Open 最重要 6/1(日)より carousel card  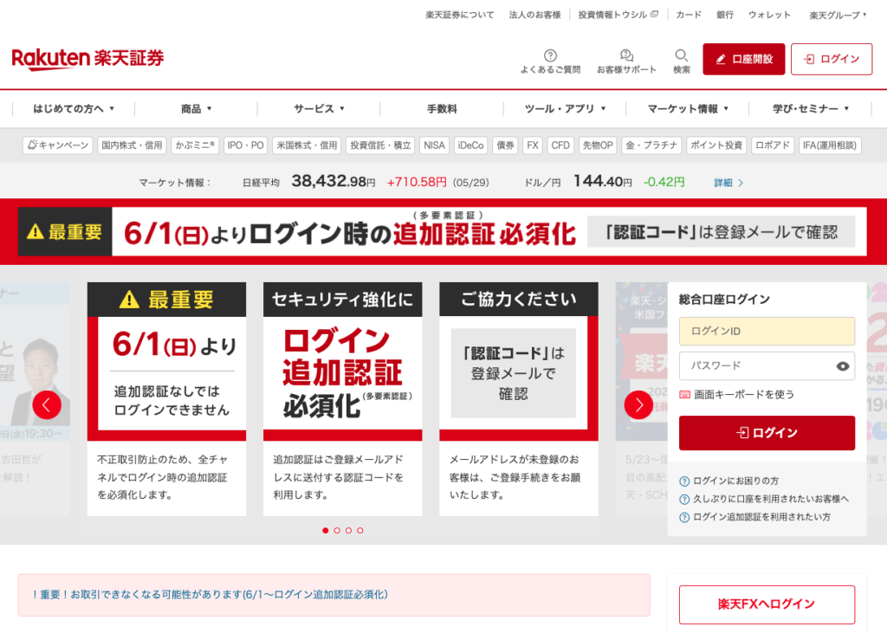[x=166, y=399]
